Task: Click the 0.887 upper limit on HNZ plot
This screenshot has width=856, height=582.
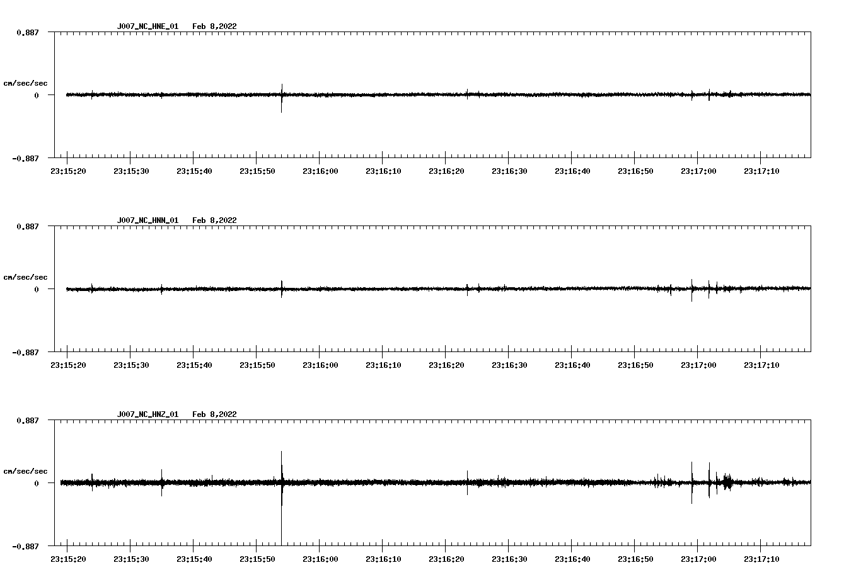Action: tap(27, 420)
